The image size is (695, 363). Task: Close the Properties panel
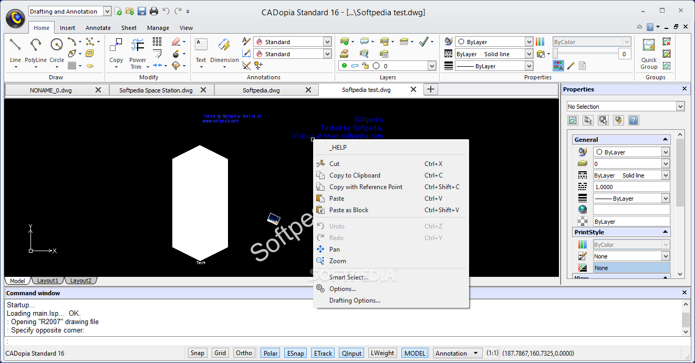click(684, 89)
